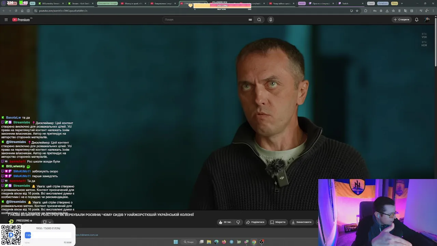The height and width of the screenshot is (246, 437).
Task: Open the browser downloads icon
Action: coord(387,11)
